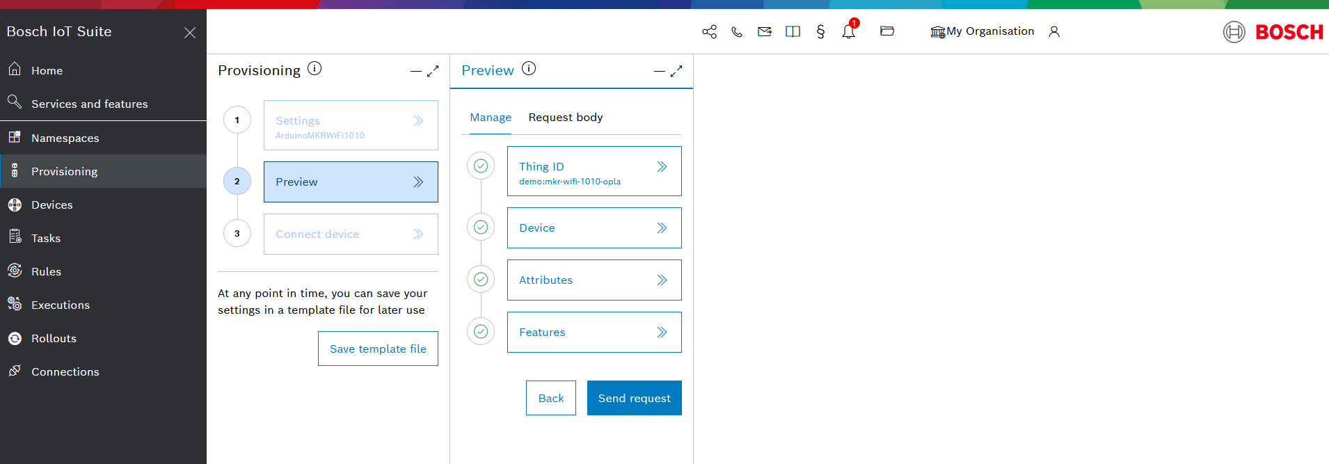Open the Preview step row
Viewport: 1329px width, 464px height.
[351, 182]
